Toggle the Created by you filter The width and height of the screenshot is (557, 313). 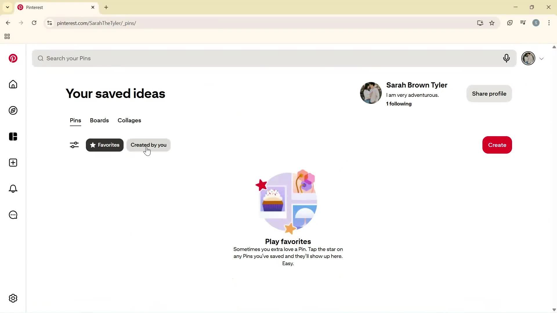[149, 145]
